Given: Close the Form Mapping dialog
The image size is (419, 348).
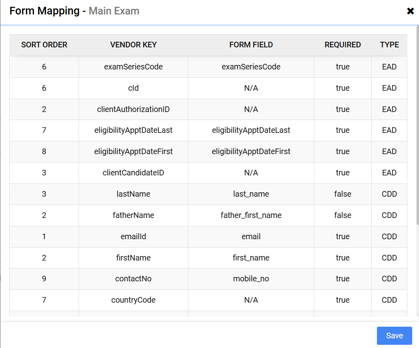Looking at the screenshot, I should 410,11.
